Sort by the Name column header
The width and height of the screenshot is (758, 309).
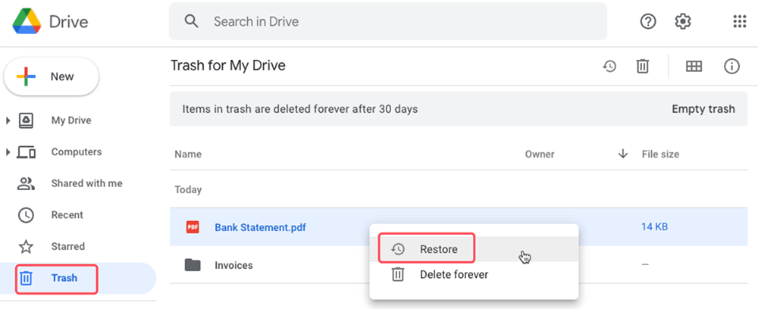coord(188,154)
